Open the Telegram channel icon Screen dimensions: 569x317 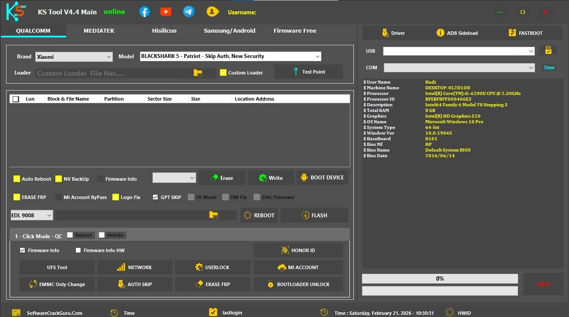point(188,12)
